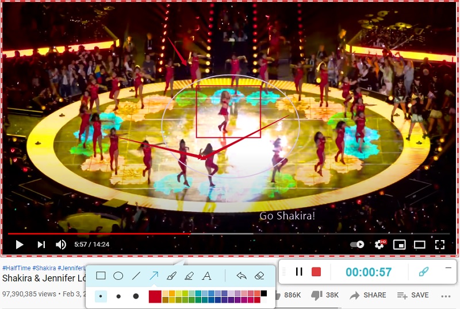Click the 5:57 / 14:24 time display
The image size is (460, 309).
pos(91,245)
